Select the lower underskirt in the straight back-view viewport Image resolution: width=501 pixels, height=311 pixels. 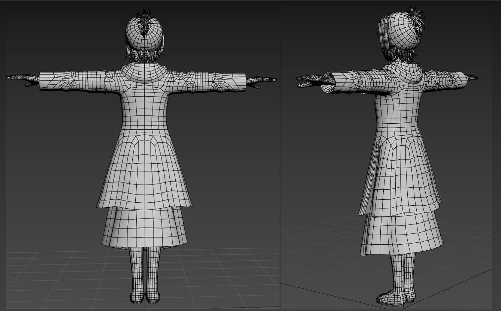tap(144, 227)
